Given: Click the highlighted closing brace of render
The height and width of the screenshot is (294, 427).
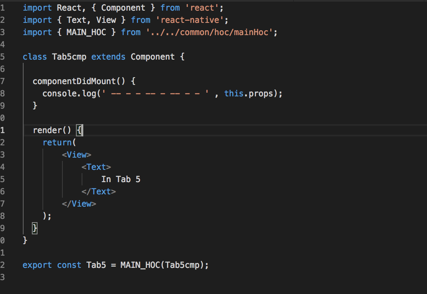Looking at the screenshot, I should pos(35,228).
